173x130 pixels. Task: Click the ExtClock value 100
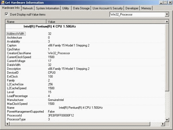pyautogui.click(x=50, y=76)
